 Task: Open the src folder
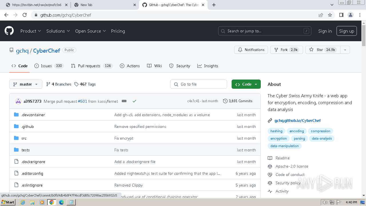(24, 138)
